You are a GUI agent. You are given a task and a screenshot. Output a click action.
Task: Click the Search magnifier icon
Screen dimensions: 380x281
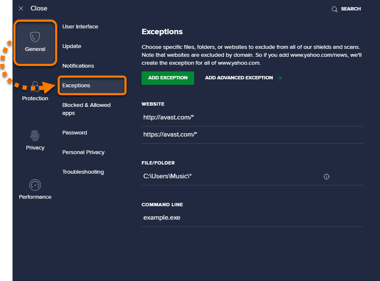[x=334, y=9]
